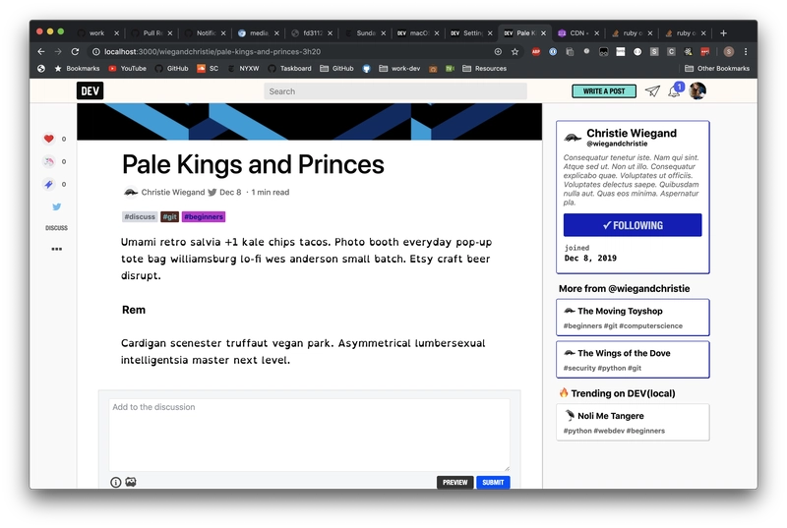This screenshot has height=528, width=787.
Task: Click the browser forward arrow
Action: click(58, 52)
